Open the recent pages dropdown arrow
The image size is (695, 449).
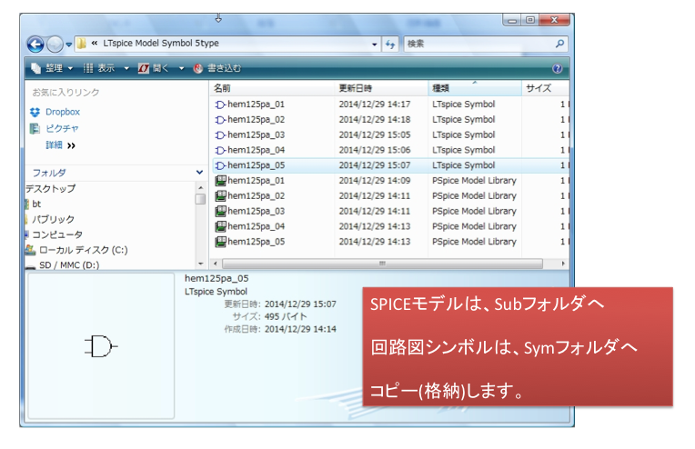point(69,45)
